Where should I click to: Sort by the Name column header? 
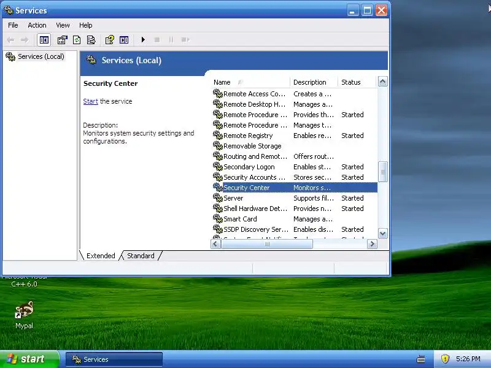click(250, 82)
